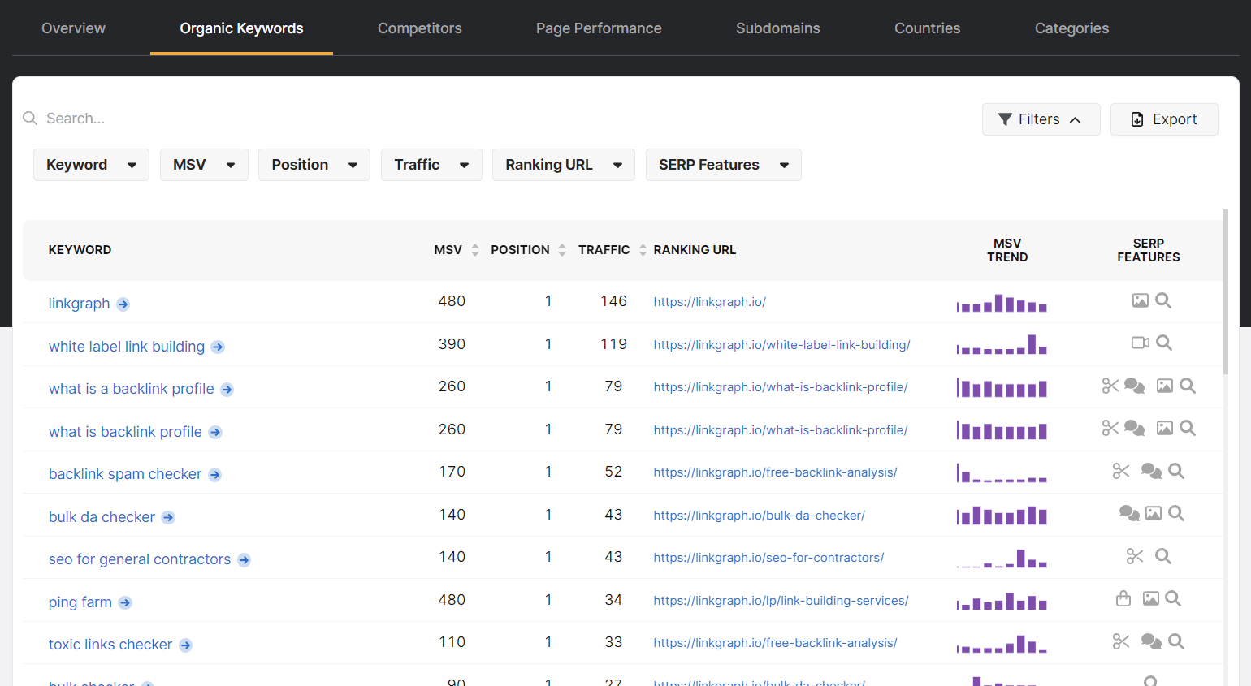1251x686 pixels.
Task: Click chat bubbles icon in bulk da checker row
Action: pyautogui.click(x=1129, y=513)
